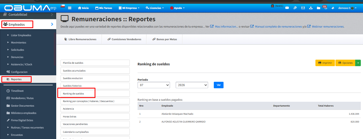Expand Rutinas / Tareas recurrentes in sidebar
The height and width of the screenshot is (139, 363).
pos(25,128)
